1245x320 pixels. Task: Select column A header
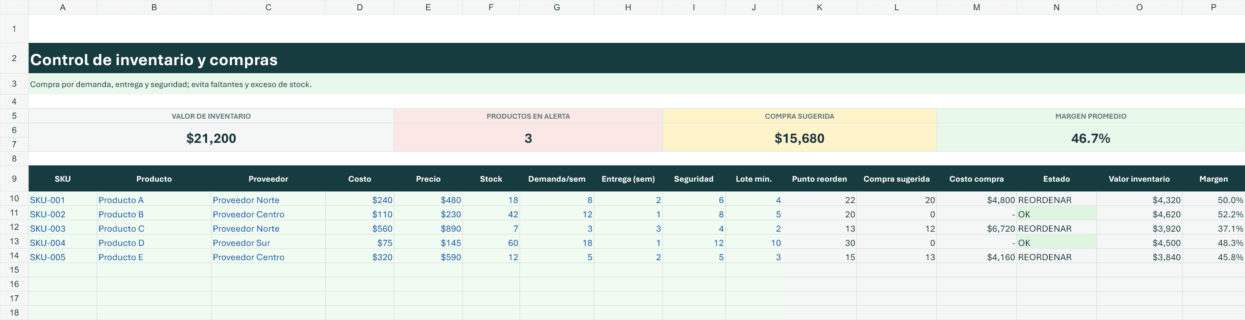(63, 7)
